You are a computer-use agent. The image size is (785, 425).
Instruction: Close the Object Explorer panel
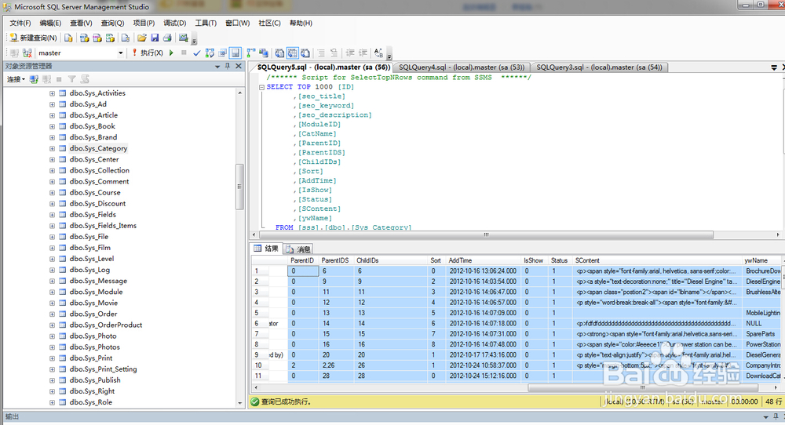click(x=239, y=66)
